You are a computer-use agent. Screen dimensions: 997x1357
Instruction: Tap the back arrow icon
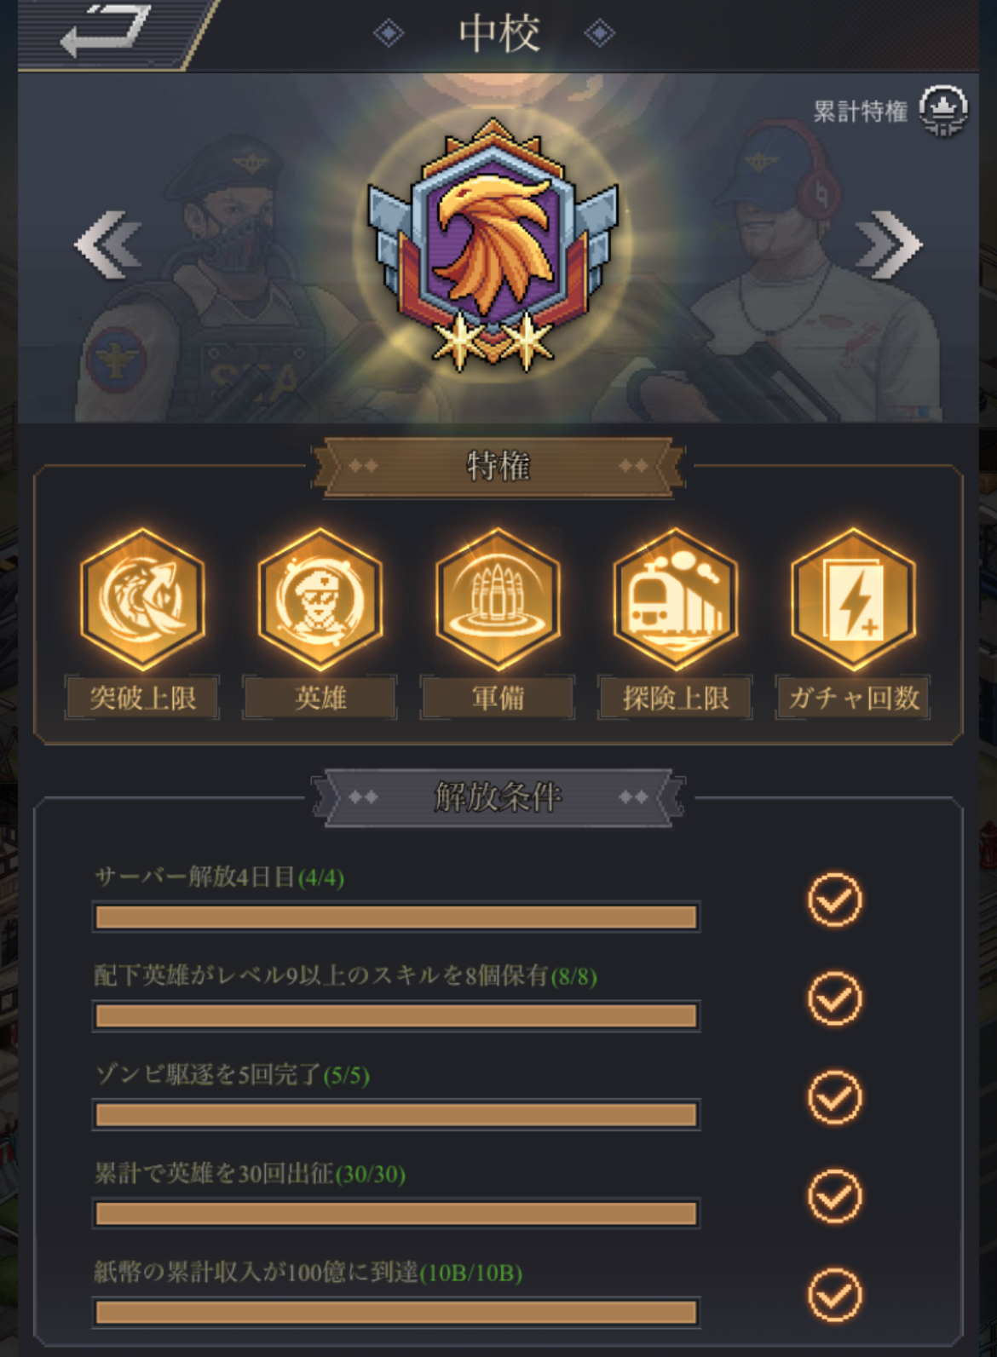point(106,31)
